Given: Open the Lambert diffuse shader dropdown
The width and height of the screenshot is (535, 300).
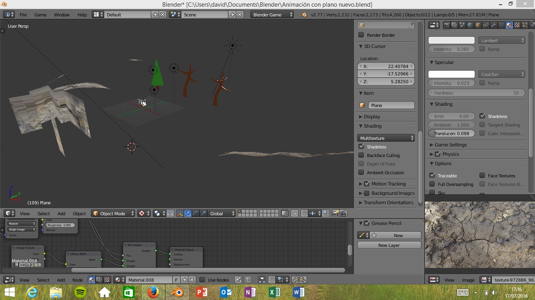Looking at the screenshot, I should [x=501, y=41].
